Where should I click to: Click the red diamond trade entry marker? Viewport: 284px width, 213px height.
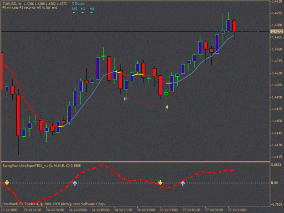(x=125, y=99)
